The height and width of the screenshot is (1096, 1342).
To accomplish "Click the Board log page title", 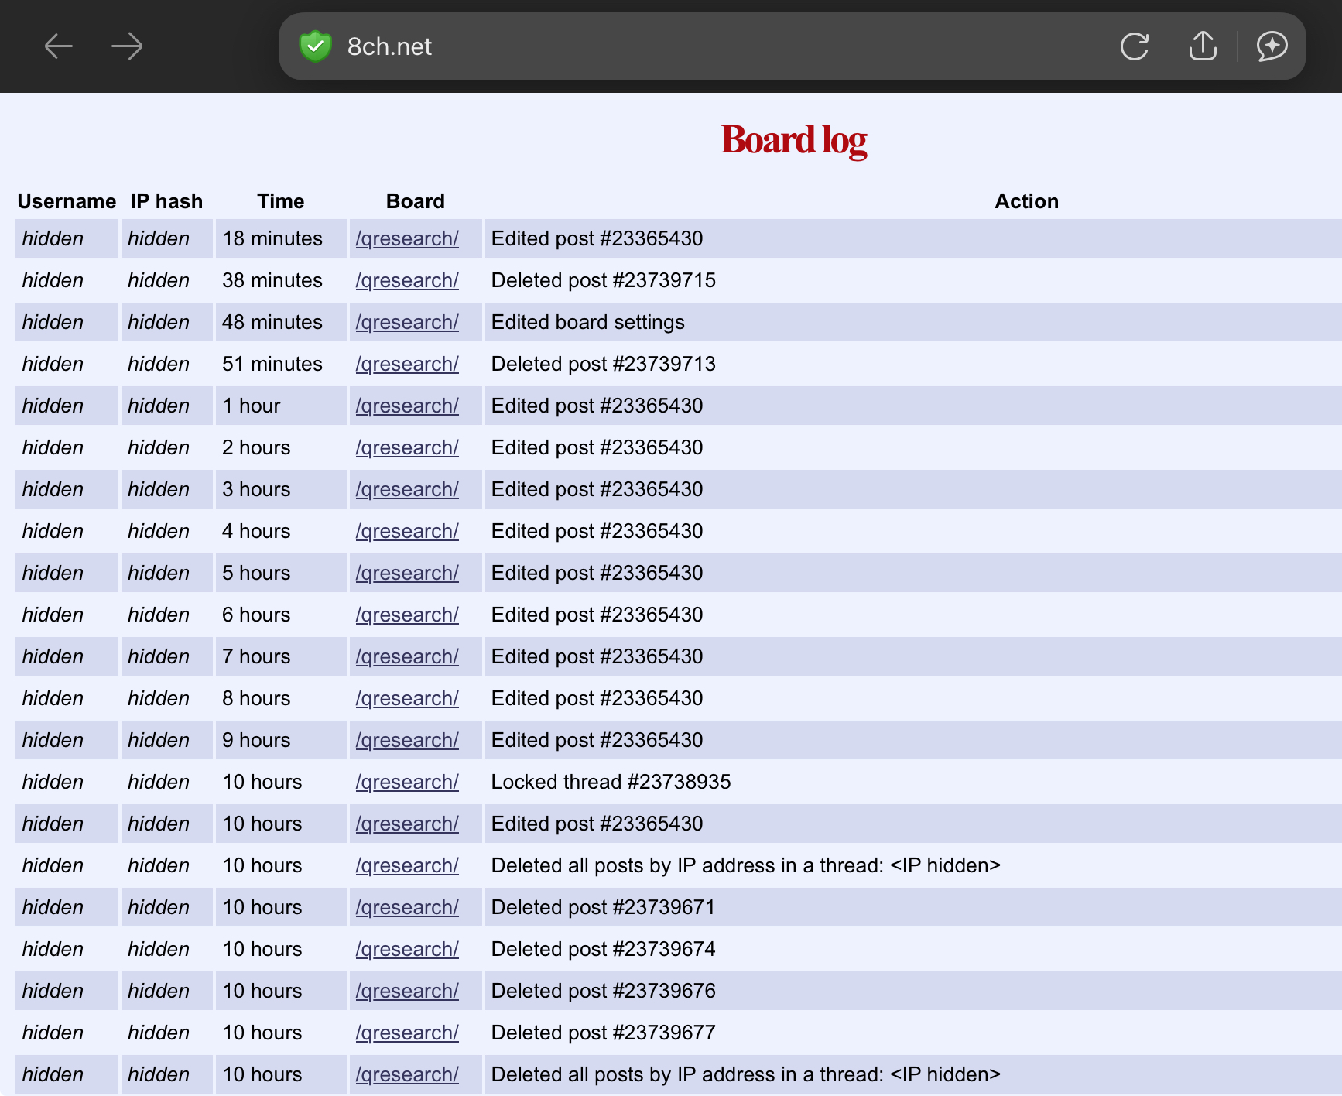I will [x=793, y=140].
